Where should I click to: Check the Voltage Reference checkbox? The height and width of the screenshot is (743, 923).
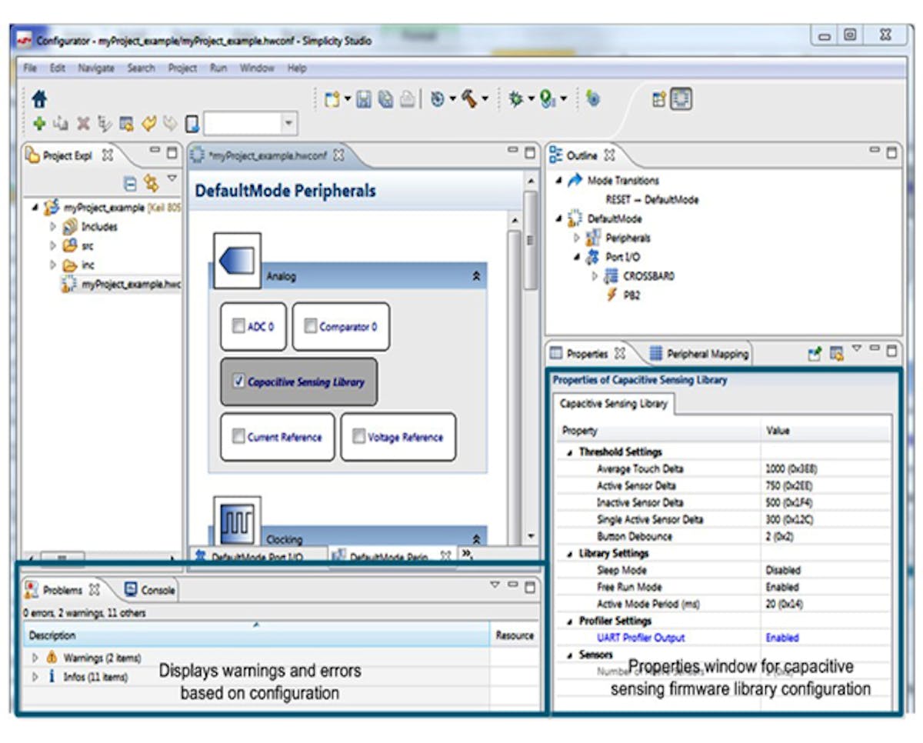tap(358, 437)
